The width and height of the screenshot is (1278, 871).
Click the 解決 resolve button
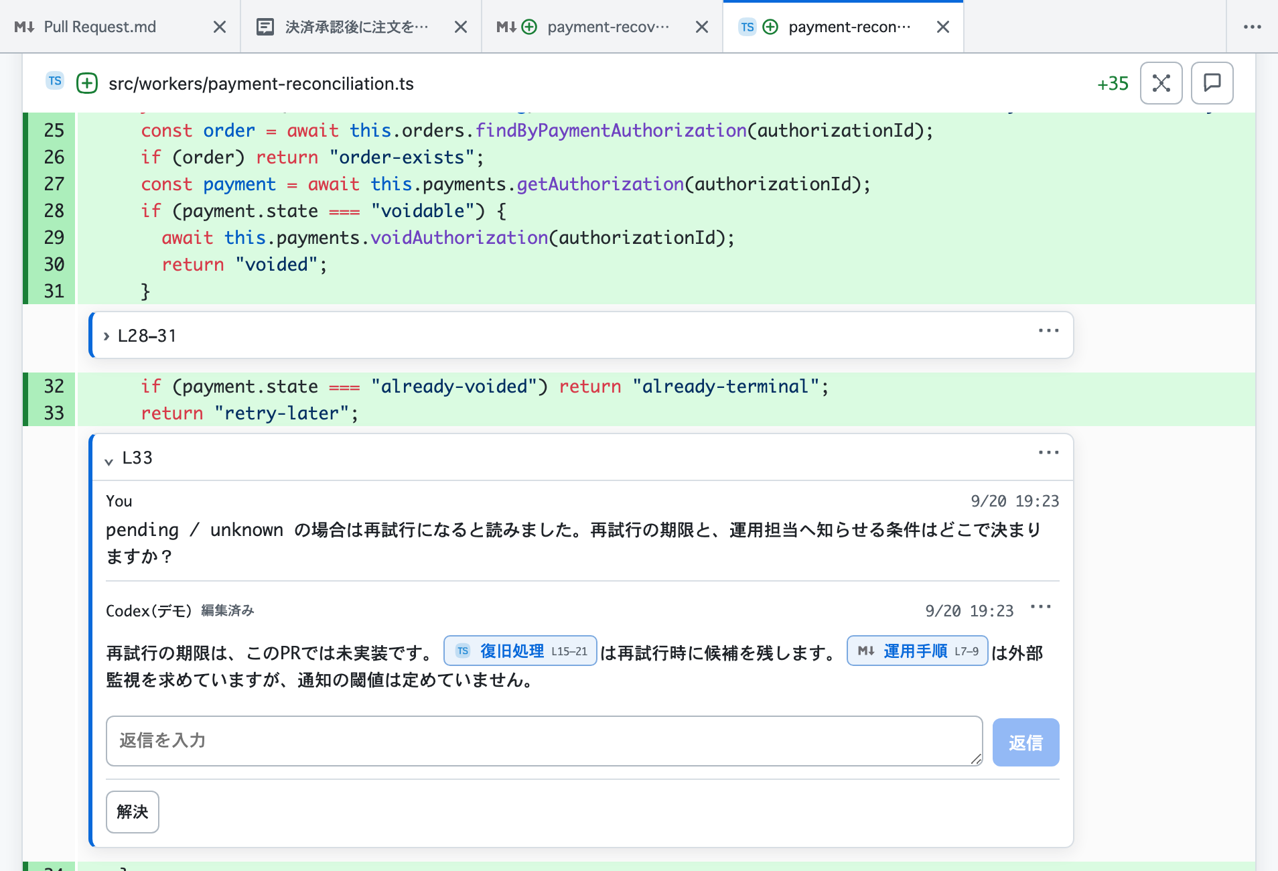133,812
